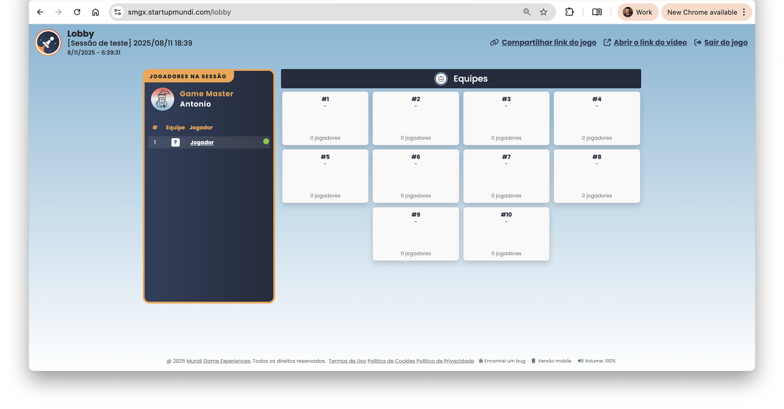Click Compartilhar link do jogo
This screenshot has height=409, width=784.
[x=549, y=42]
